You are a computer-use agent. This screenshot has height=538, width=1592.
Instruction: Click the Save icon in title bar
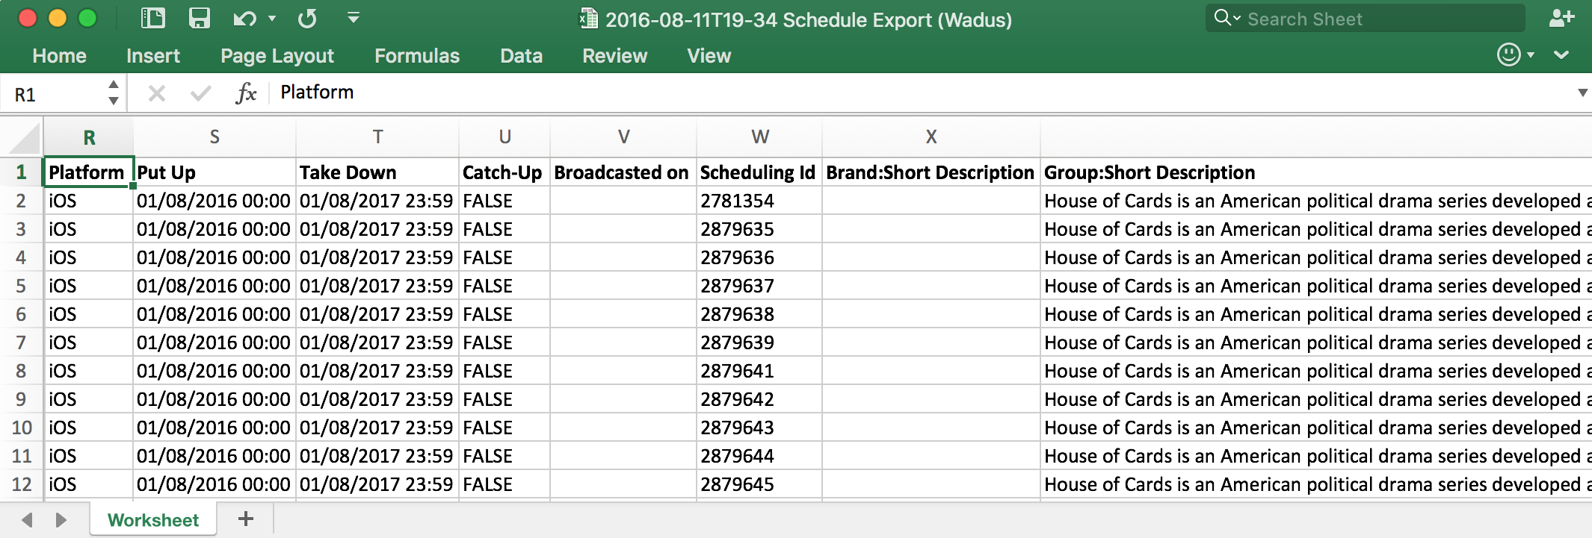tap(199, 18)
